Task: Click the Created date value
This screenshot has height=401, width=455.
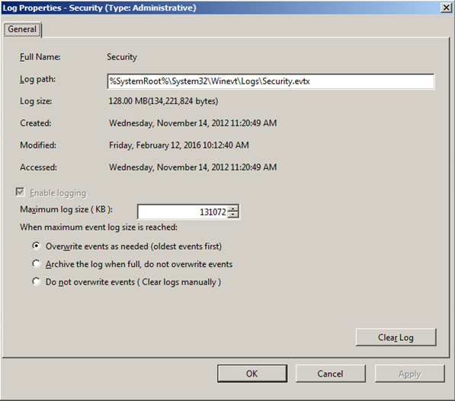Action: [193, 123]
